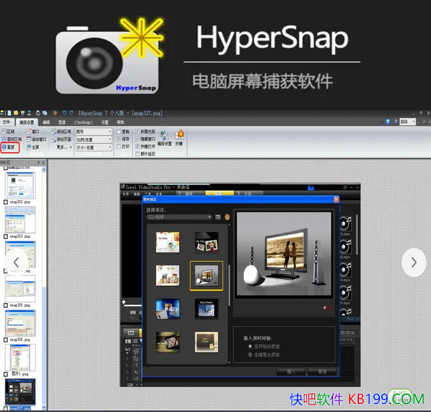Switch to the (TextSnap) ribbon tab
Screen dimensions: 431x412
point(83,123)
